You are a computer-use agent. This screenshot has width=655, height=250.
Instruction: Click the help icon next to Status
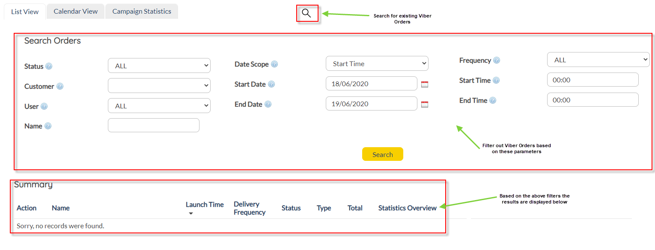tap(49, 67)
